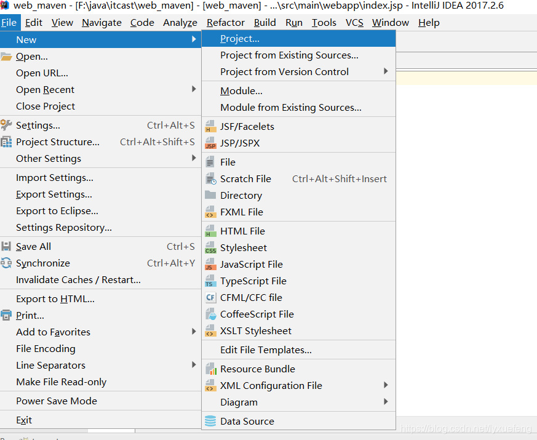Expand the Other Settings submenu arrow
The height and width of the screenshot is (440, 537).
tap(194, 158)
